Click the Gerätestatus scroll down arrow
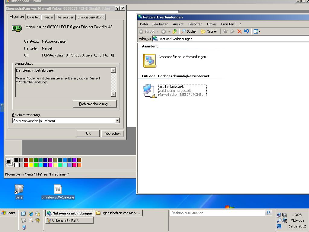This screenshot has height=232, width=309. click(x=113, y=94)
